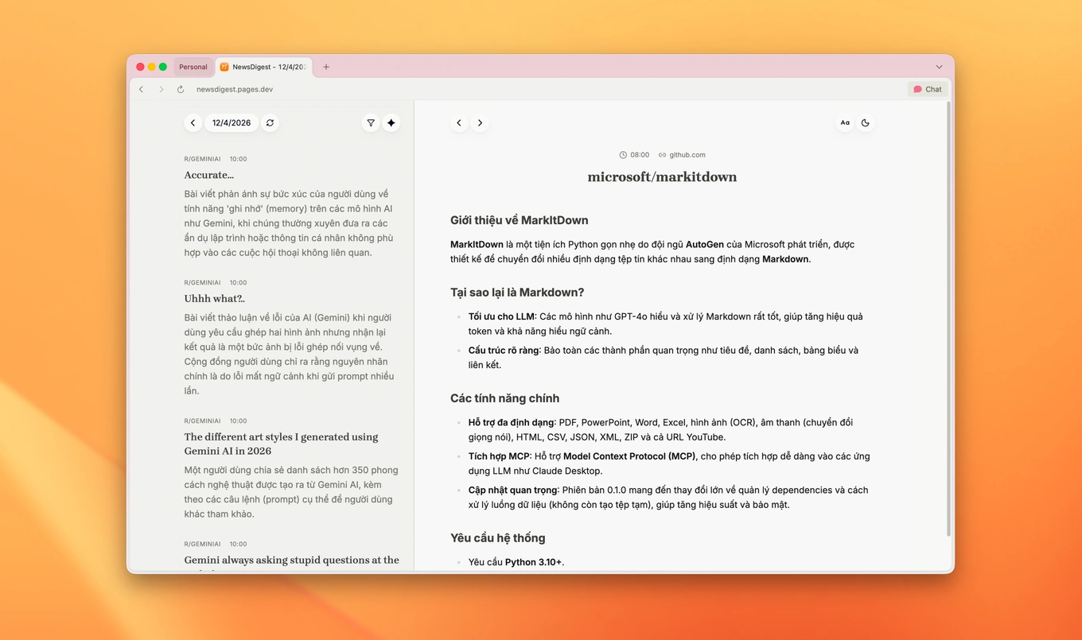
Task: Open the filter options funnel icon
Action: pos(371,123)
